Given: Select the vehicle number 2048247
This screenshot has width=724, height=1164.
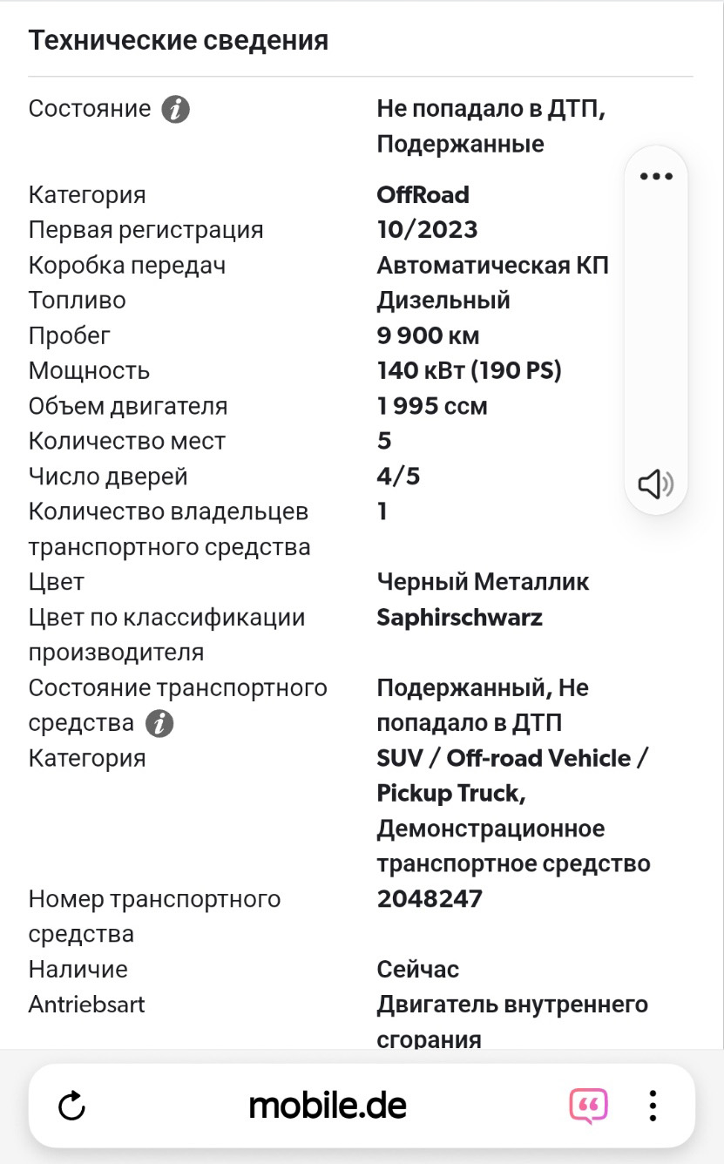Looking at the screenshot, I should [430, 898].
